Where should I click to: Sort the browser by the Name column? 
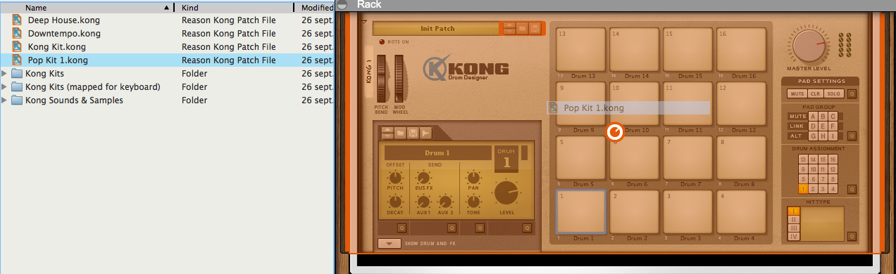point(87,7)
